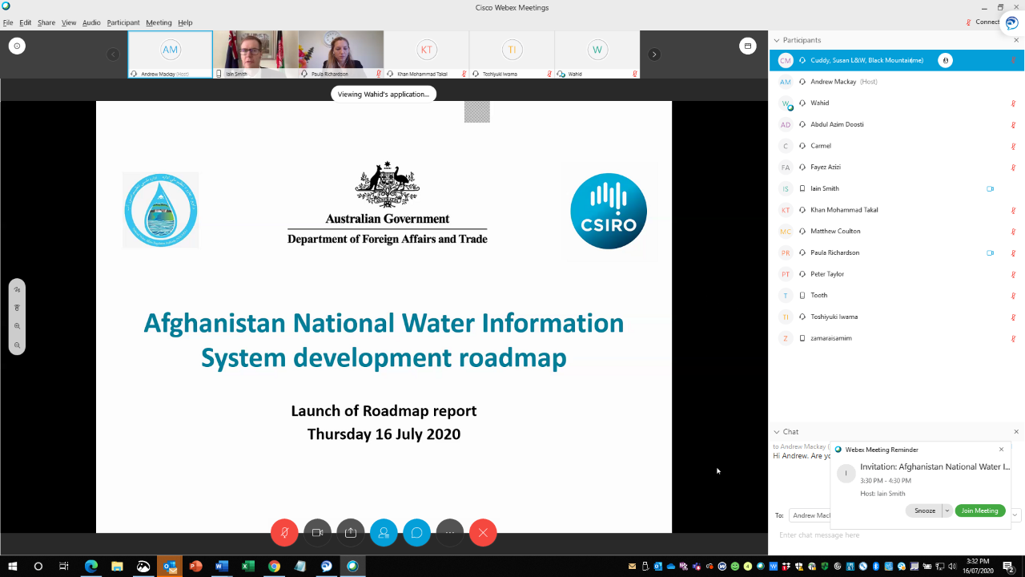
Task: Select the annotate scribble tool
Action: (17, 289)
